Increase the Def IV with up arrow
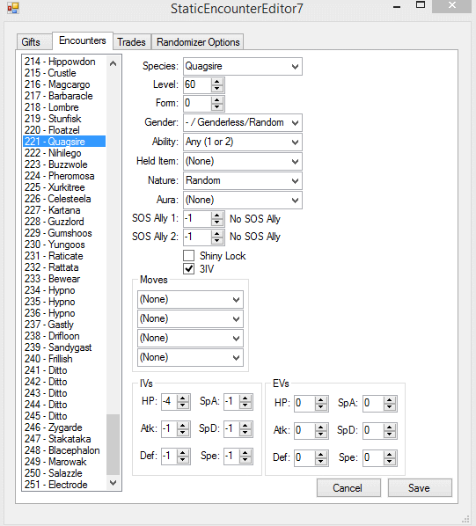Screen dimensions: 476x526 (x=183, y=453)
